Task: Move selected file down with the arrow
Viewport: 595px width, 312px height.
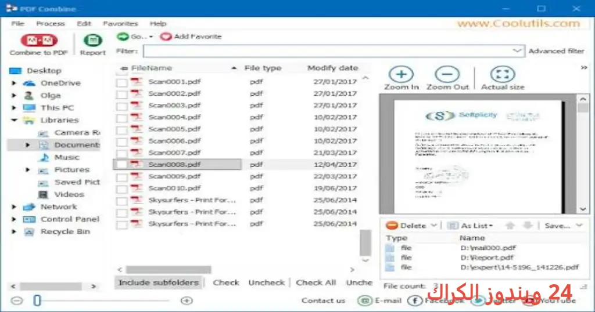Action: pyautogui.click(x=528, y=226)
